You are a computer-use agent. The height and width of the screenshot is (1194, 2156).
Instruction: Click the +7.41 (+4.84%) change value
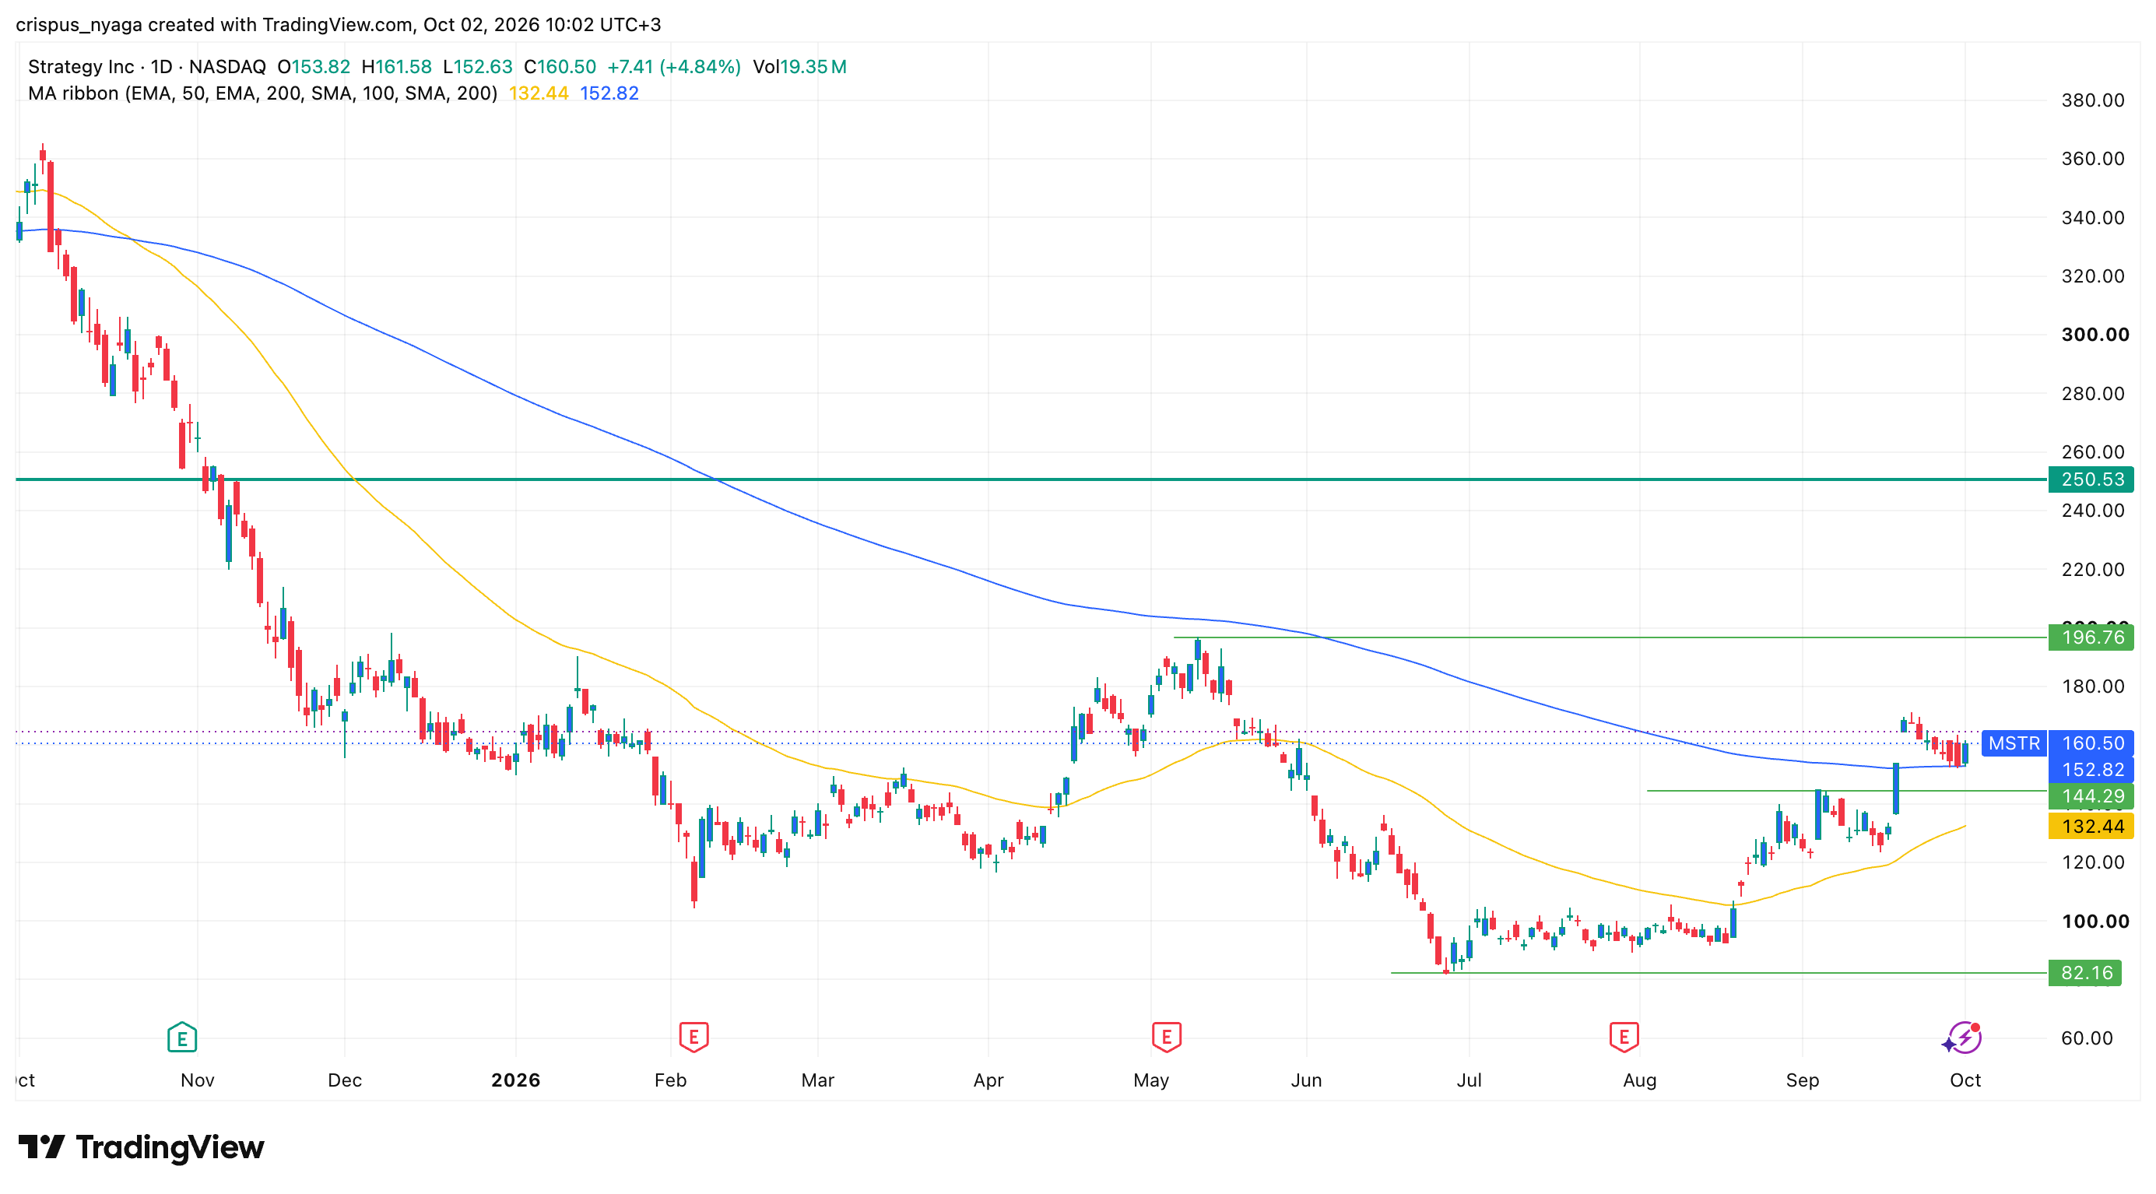[674, 67]
